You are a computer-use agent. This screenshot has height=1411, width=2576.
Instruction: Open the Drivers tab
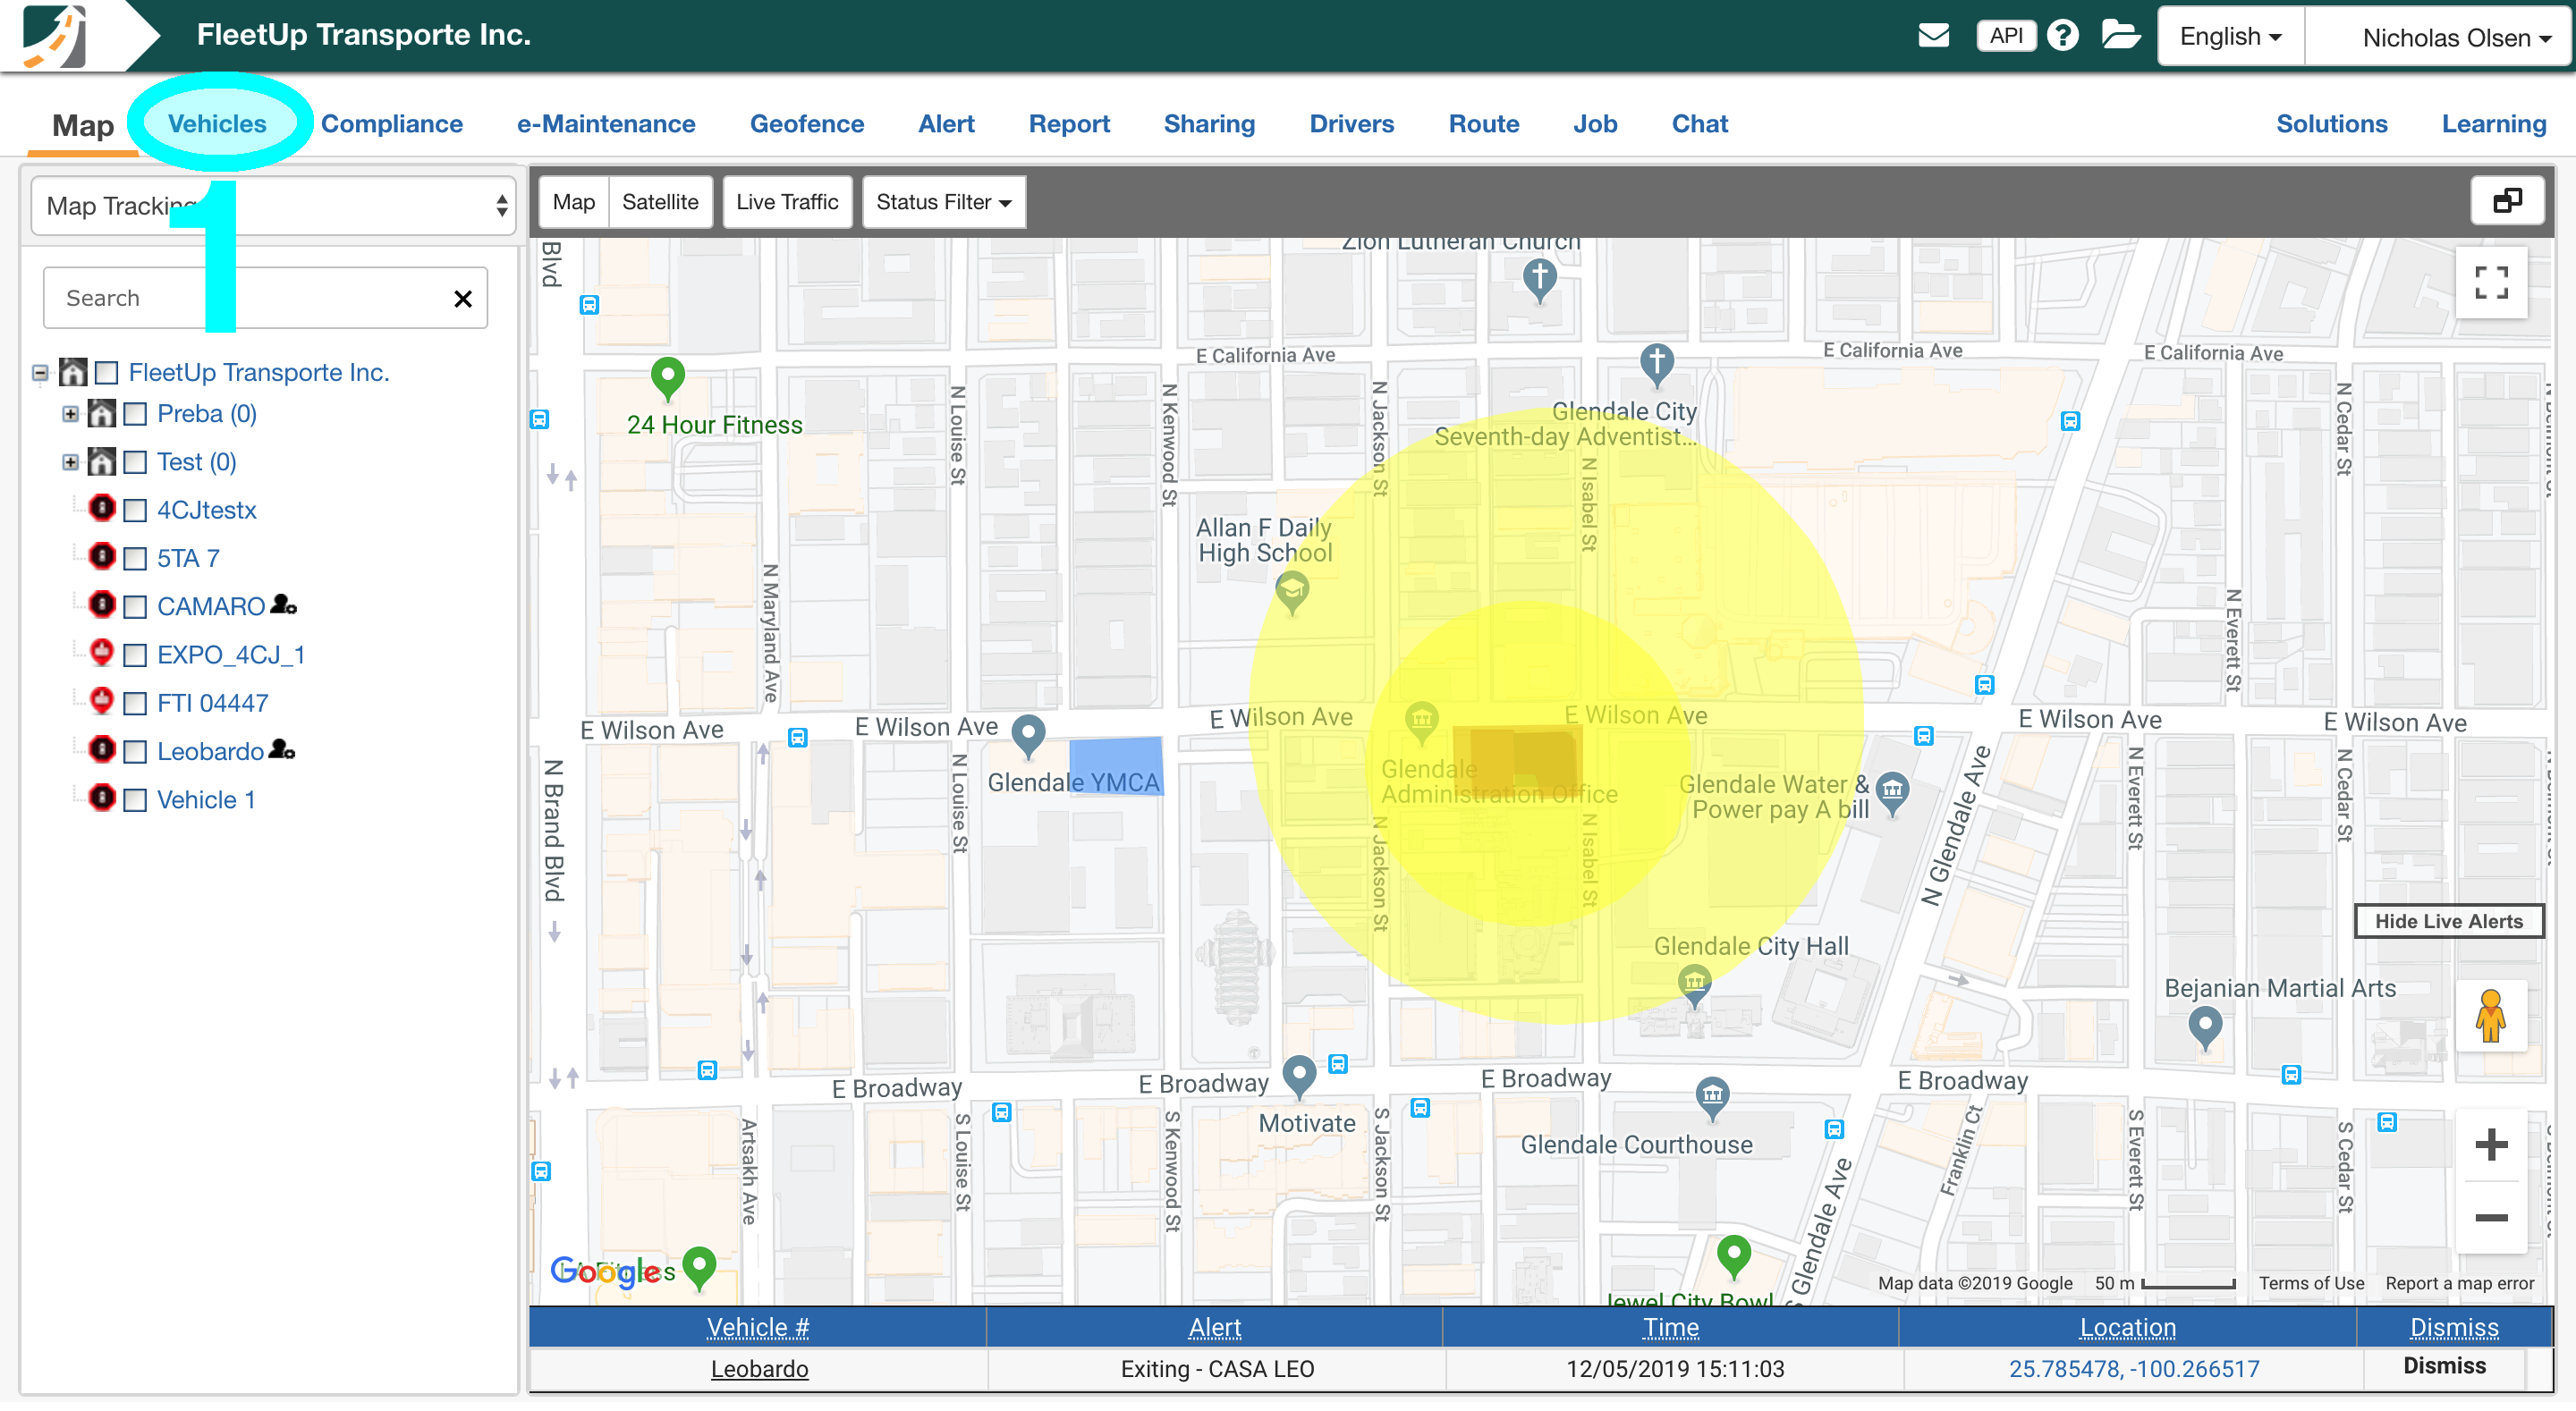(x=1351, y=124)
